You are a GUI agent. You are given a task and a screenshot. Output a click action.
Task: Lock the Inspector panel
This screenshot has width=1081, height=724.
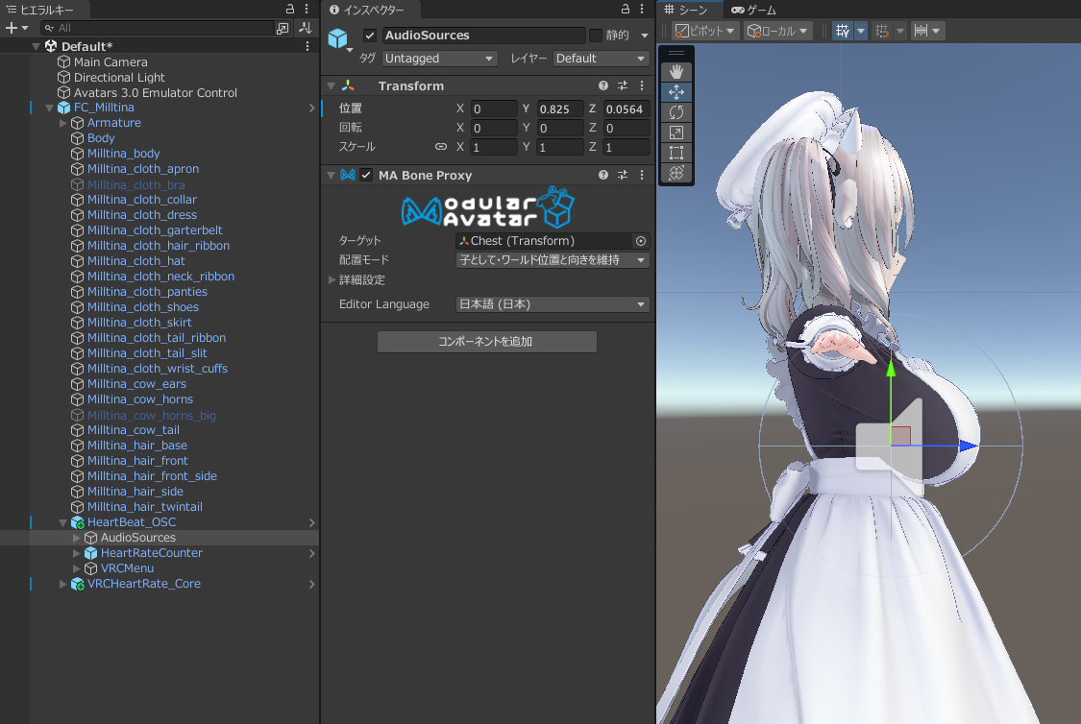point(626,9)
